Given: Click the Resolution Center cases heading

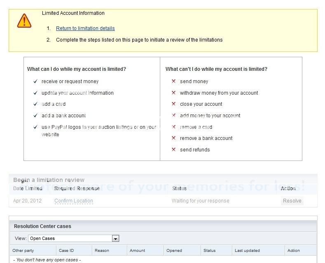Looking at the screenshot, I should (42, 226).
